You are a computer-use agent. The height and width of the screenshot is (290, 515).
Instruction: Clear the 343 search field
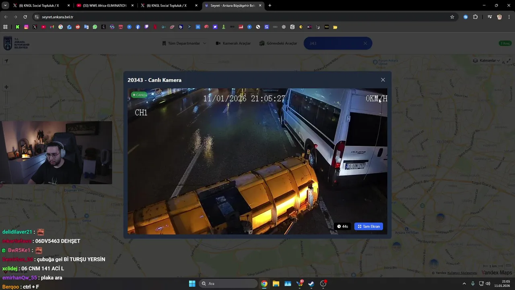[x=365, y=43]
